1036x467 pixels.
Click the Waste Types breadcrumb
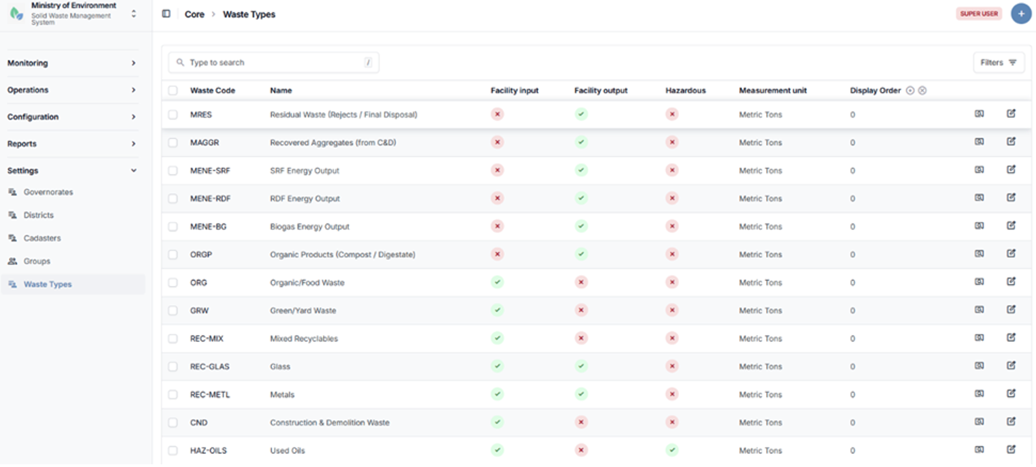249,14
